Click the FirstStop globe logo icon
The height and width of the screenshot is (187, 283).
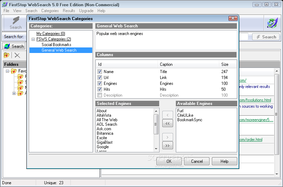[273, 23]
